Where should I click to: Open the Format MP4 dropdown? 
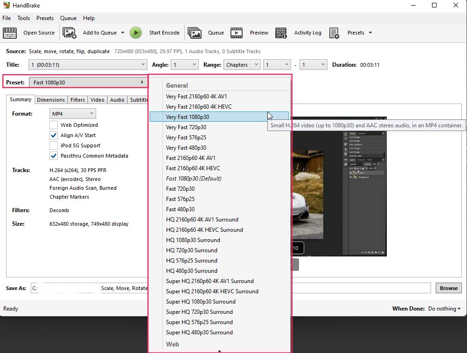73,114
